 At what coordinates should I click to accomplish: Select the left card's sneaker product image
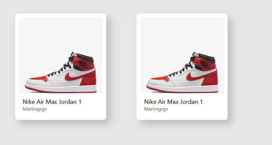[61, 55]
